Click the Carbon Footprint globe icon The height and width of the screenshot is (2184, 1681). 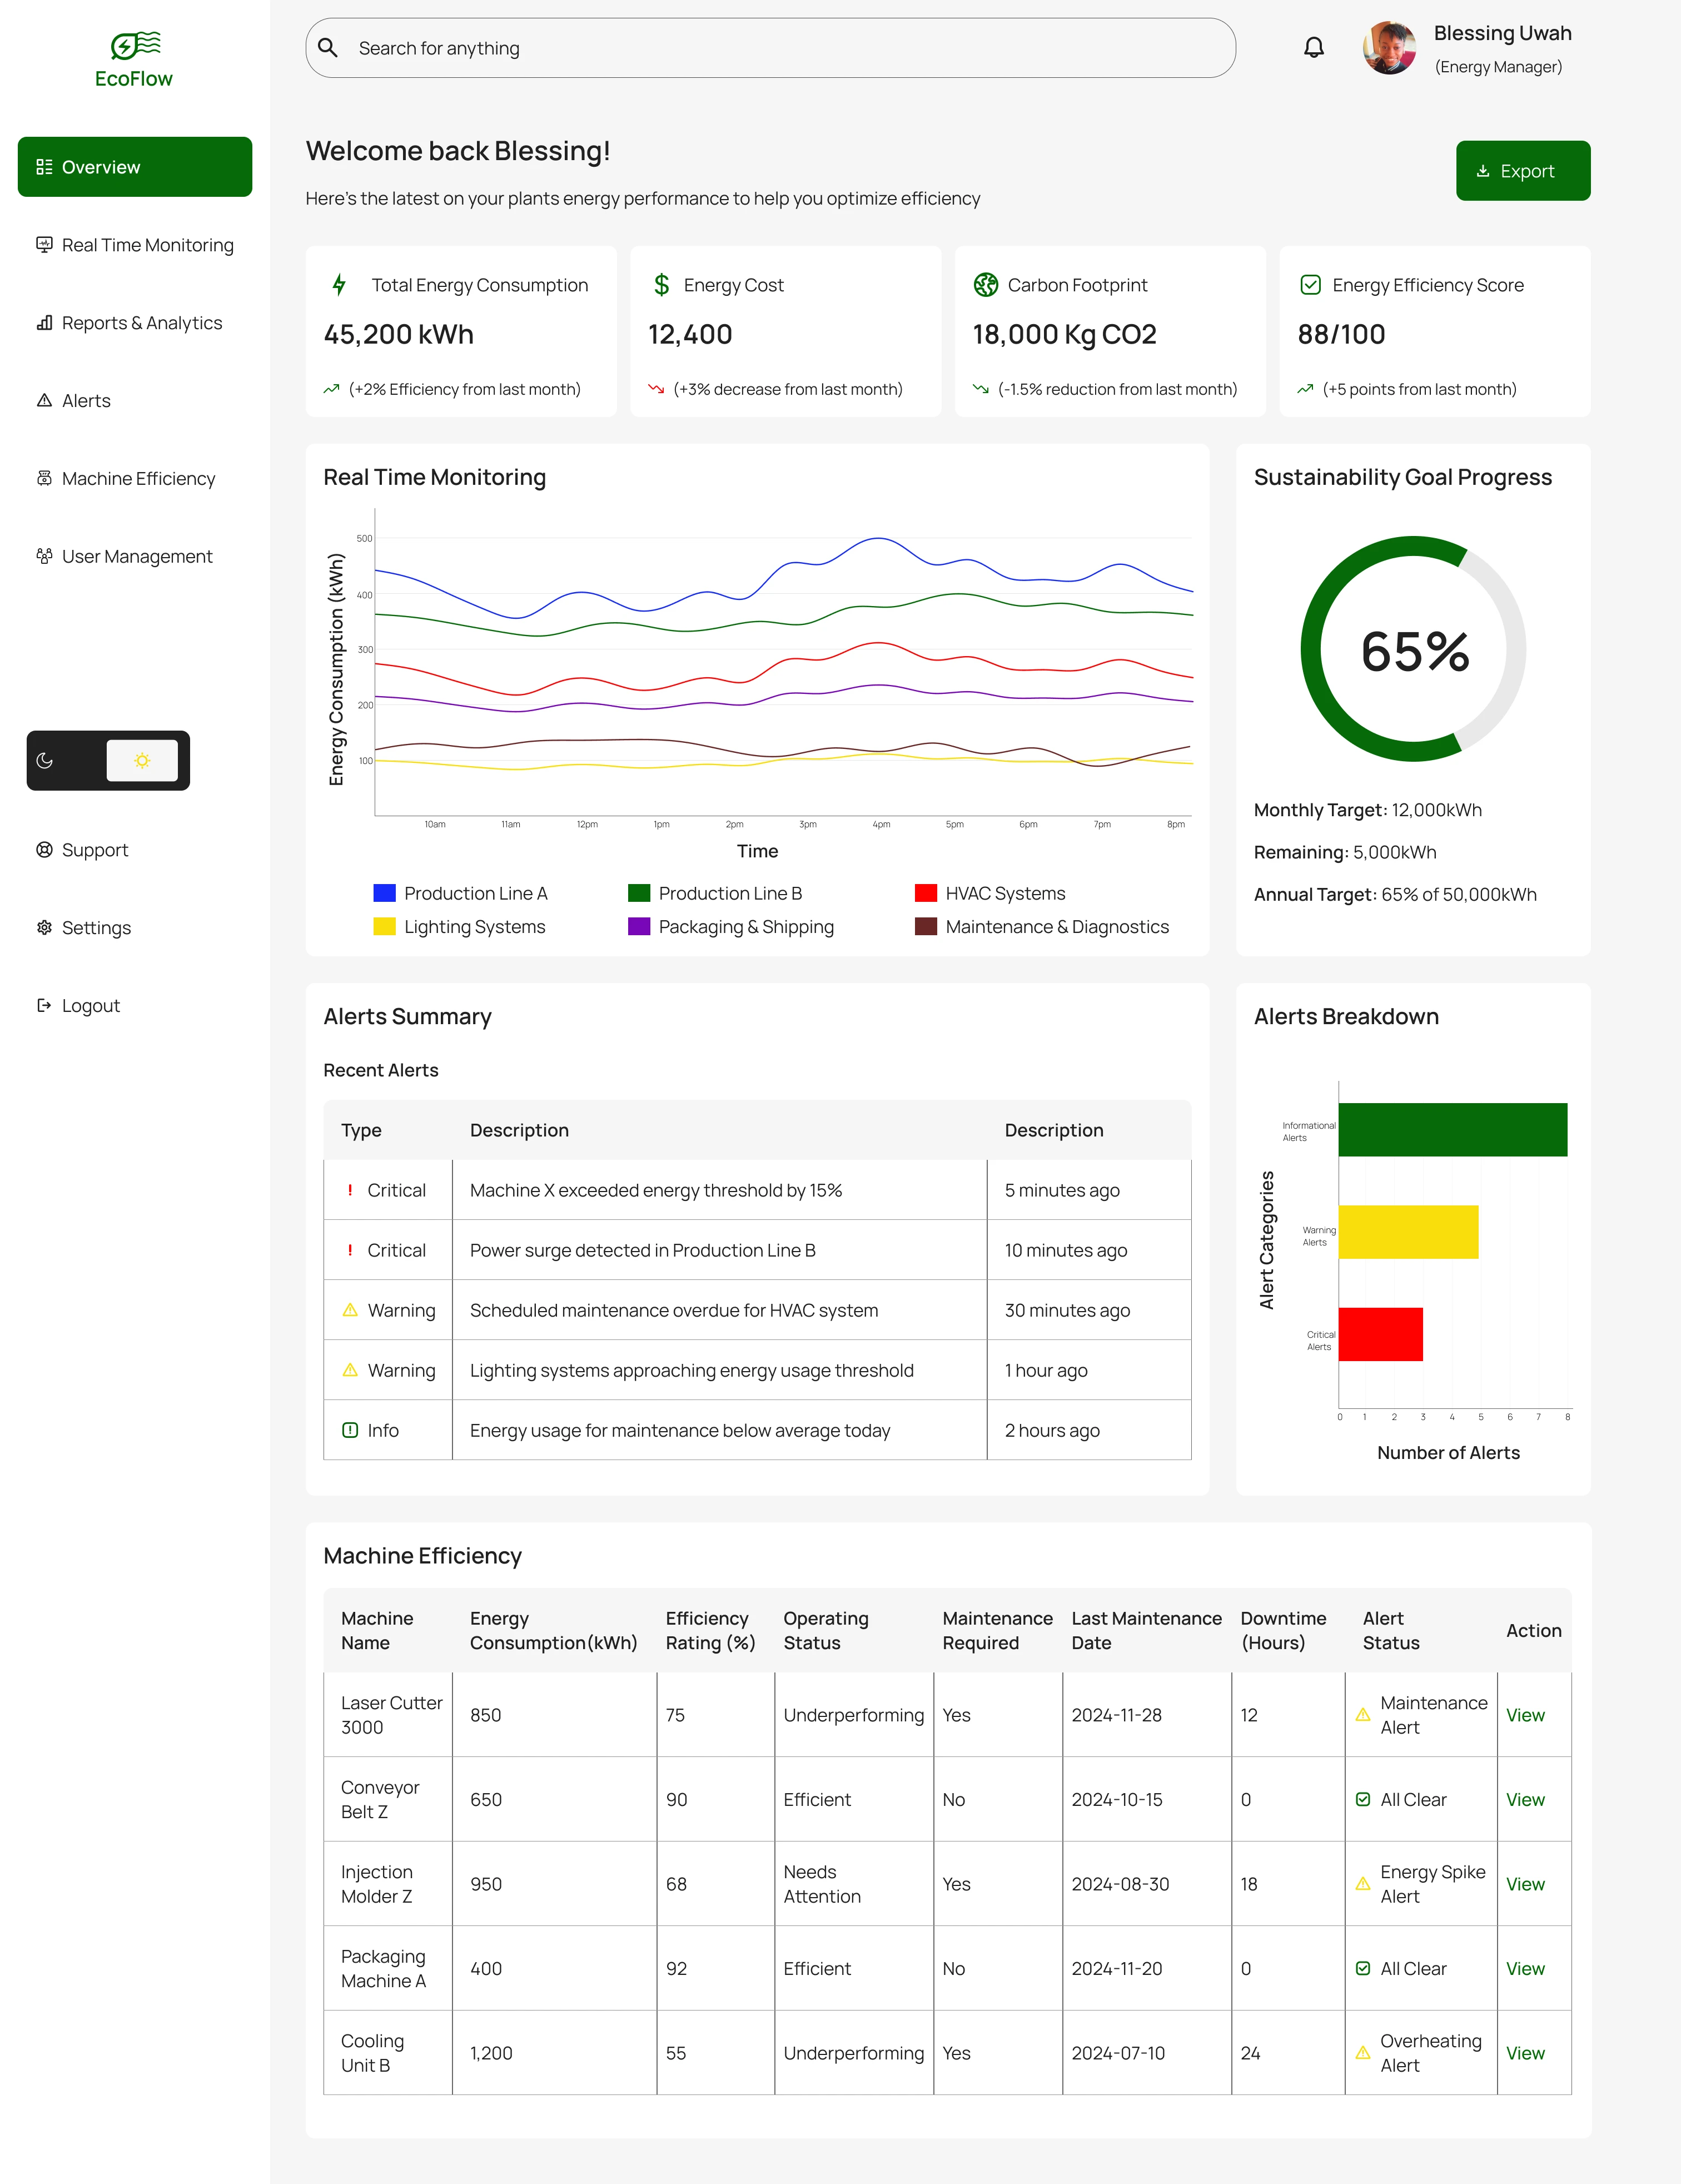pos(985,285)
